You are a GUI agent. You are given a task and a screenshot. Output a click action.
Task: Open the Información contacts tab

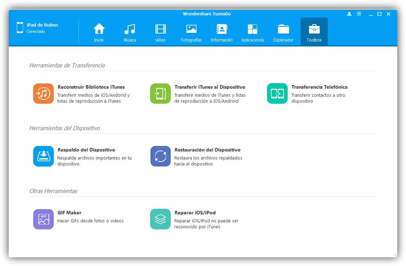(x=222, y=32)
